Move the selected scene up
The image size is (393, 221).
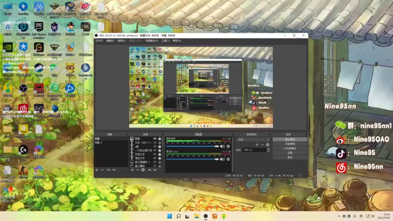pyautogui.click(x=109, y=170)
